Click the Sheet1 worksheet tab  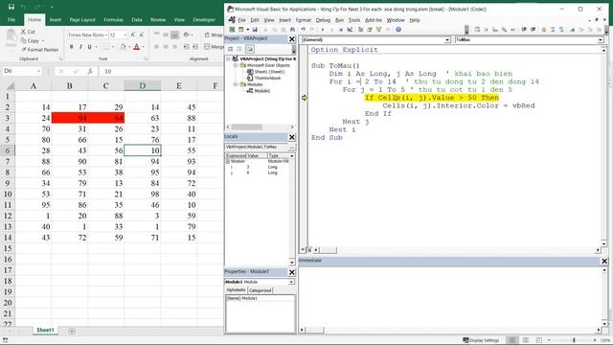[x=45, y=330]
